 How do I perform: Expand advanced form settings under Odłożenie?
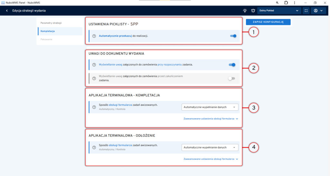pyautogui.click(x=210, y=159)
